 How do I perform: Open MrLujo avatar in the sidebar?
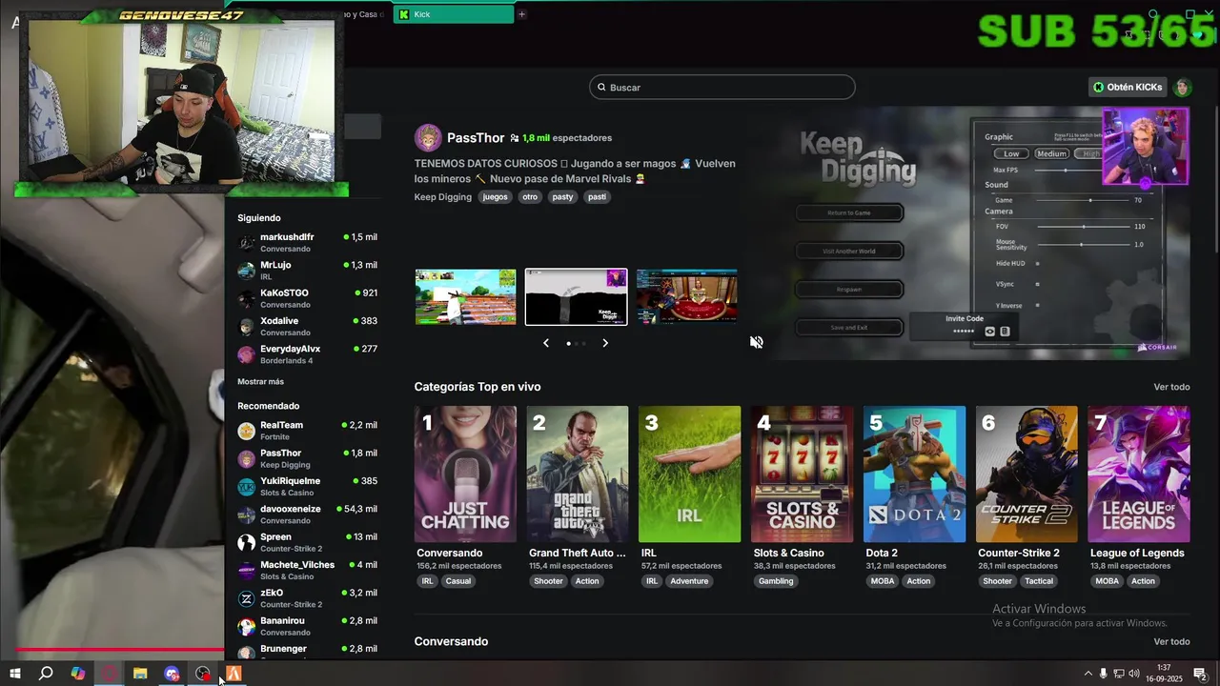pyautogui.click(x=247, y=271)
